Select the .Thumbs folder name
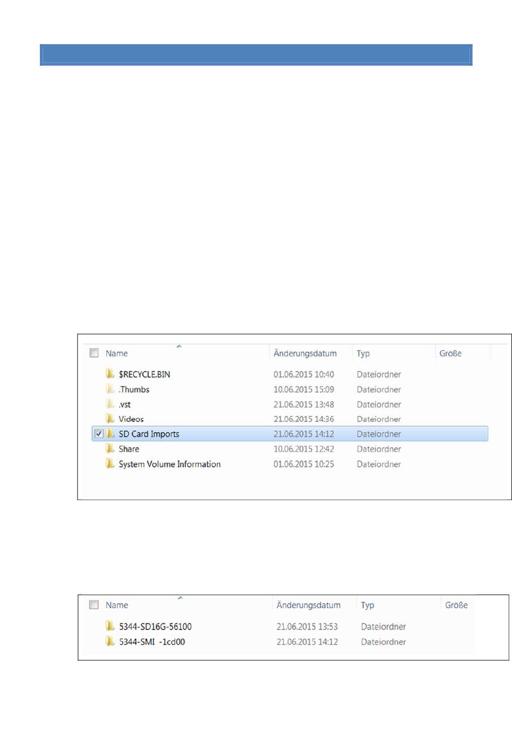This screenshot has height=744, width=512. click(134, 390)
